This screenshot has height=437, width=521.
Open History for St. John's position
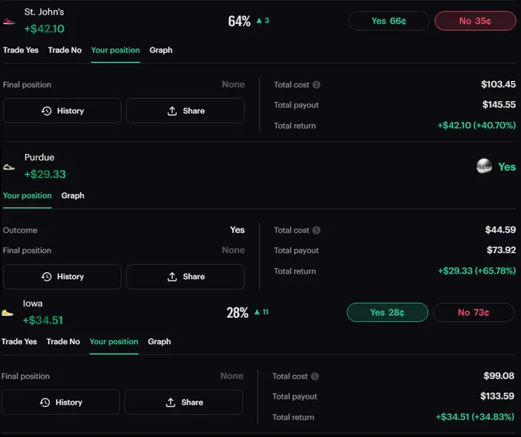62,110
